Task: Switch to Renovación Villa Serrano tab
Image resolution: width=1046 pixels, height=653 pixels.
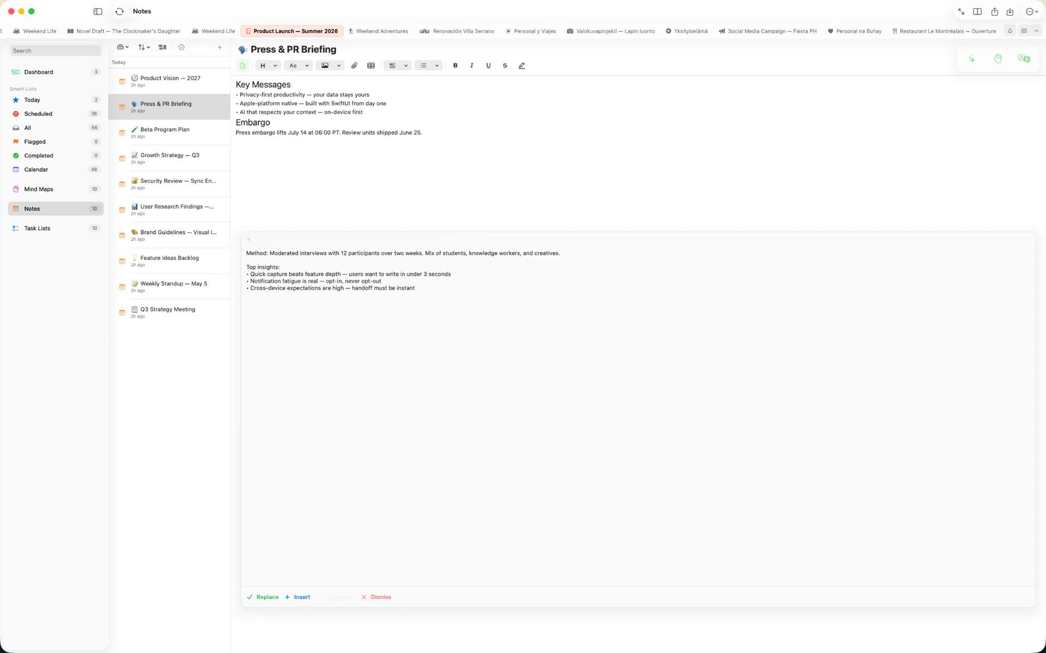Action: click(457, 31)
